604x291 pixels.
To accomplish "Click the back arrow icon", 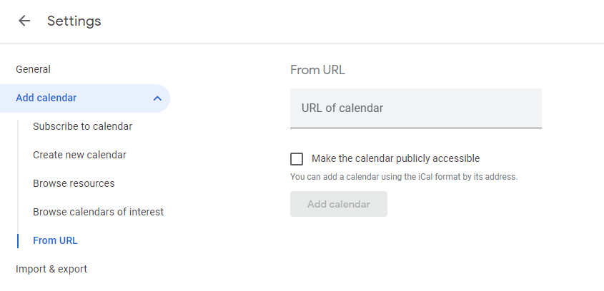I will [24, 21].
